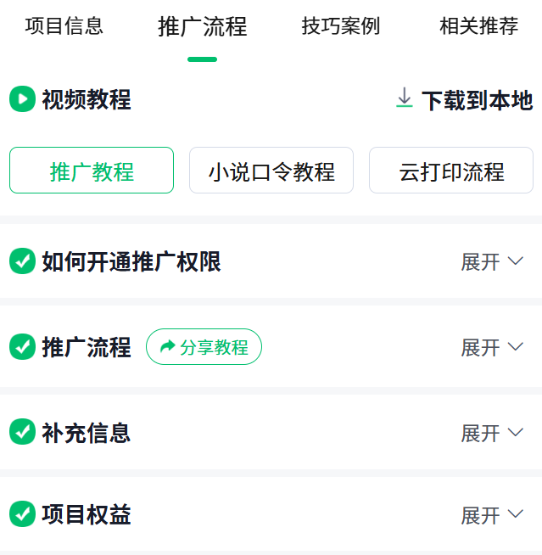The height and width of the screenshot is (555, 542).
Task: Click the chevron next to 项目权益 展开
Action: [x=516, y=514]
